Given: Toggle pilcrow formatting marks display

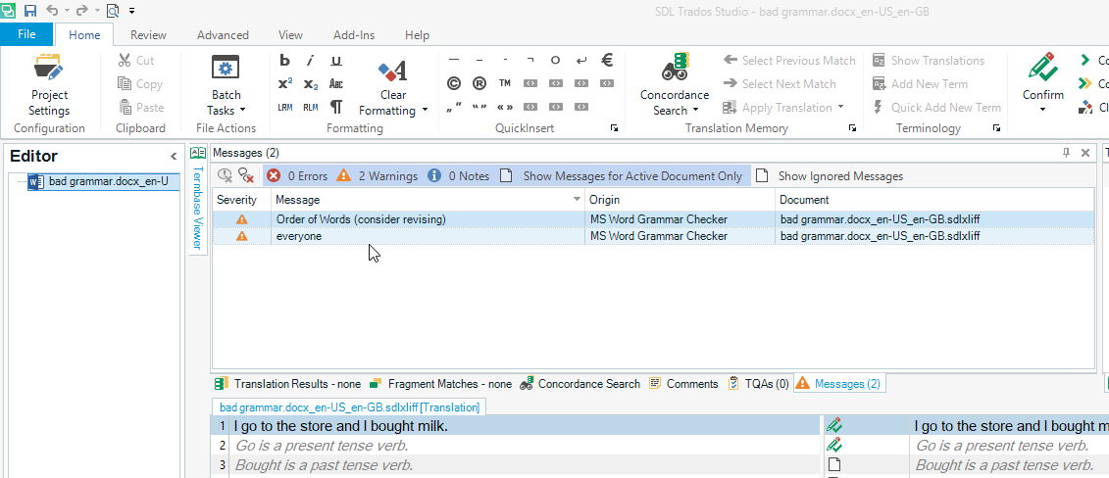Looking at the screenshot, I should click(336, 108).
